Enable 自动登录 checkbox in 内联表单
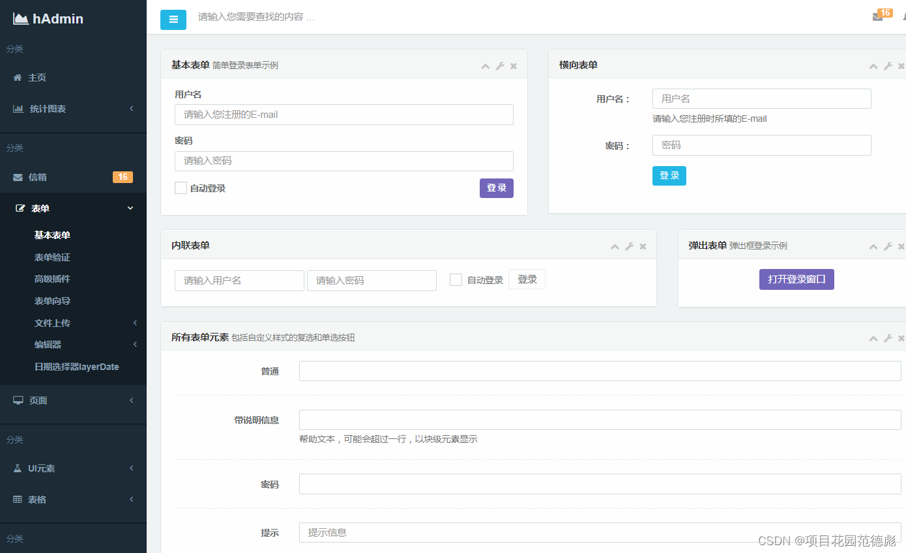The image size is (906, 553). [456, 279]
